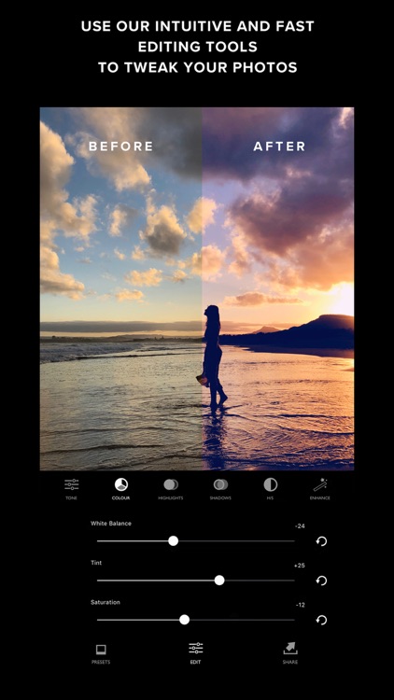
Task: Reset the White Balance value
Action: pyautogui.click(x=321, y=541)
